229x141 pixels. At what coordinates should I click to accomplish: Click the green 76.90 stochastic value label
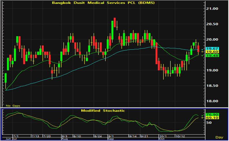[x=212, y=115]
